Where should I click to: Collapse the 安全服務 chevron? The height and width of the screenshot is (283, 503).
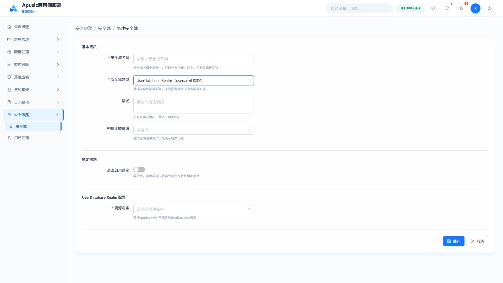(x=57, y=115)
